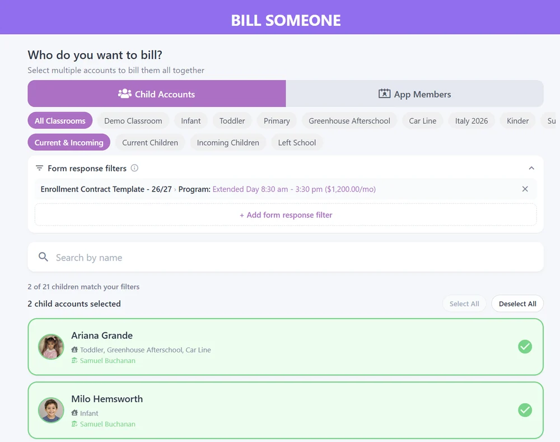
Task: Select Current & Incoming status filter
Action: click(69, 142)
